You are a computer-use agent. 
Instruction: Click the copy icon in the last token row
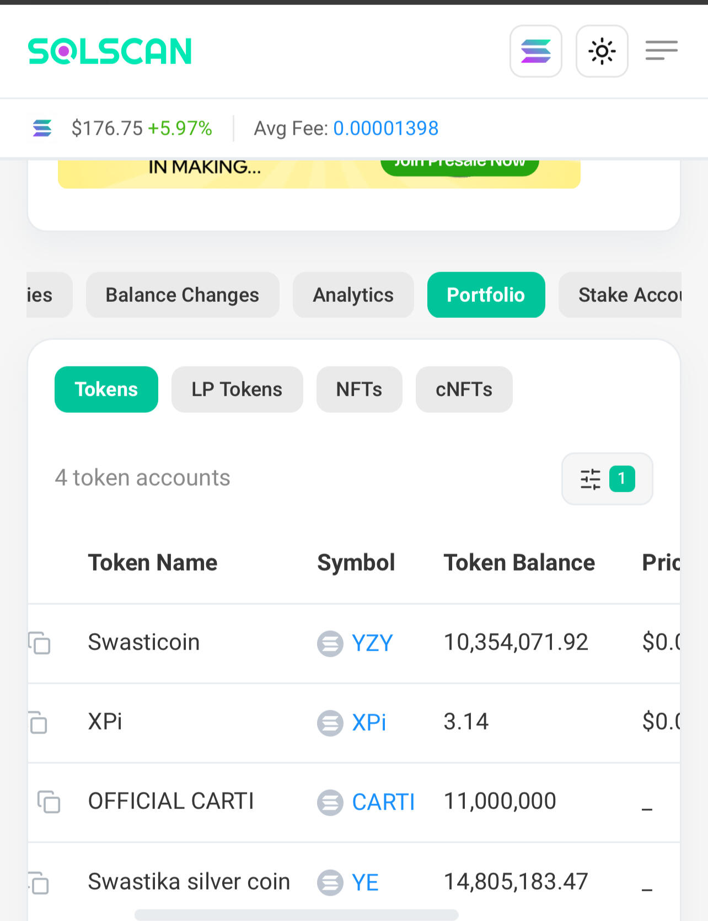pos(39,882)
